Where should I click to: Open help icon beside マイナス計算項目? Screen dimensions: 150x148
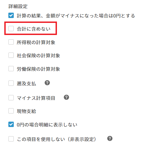point(66,97)
